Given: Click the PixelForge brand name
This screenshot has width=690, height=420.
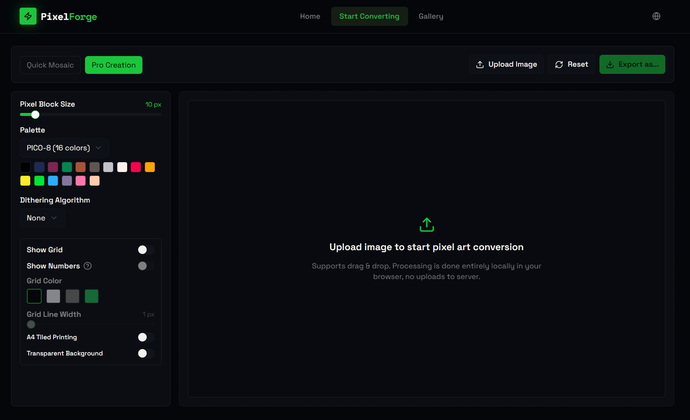Looking at the screenshot, I should click(69, 17).
